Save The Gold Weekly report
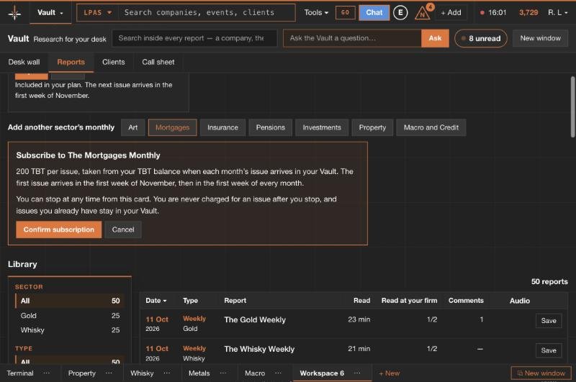 pos(549,321)
